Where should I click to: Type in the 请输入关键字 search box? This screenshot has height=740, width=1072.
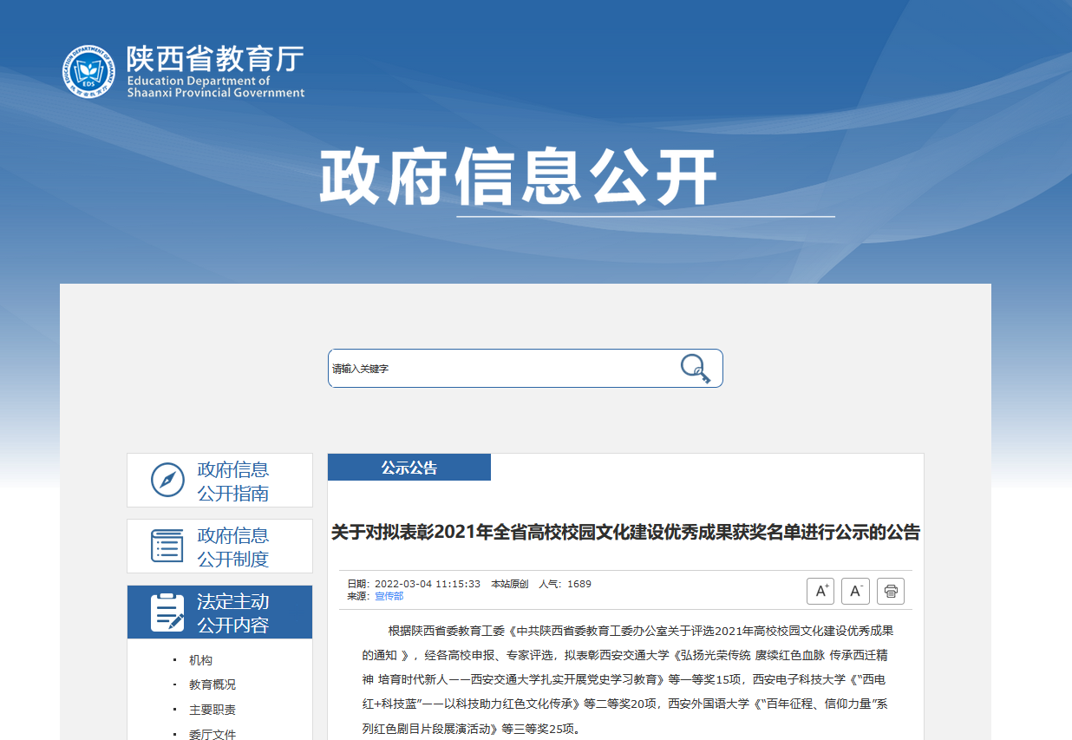tap(499, 369)
